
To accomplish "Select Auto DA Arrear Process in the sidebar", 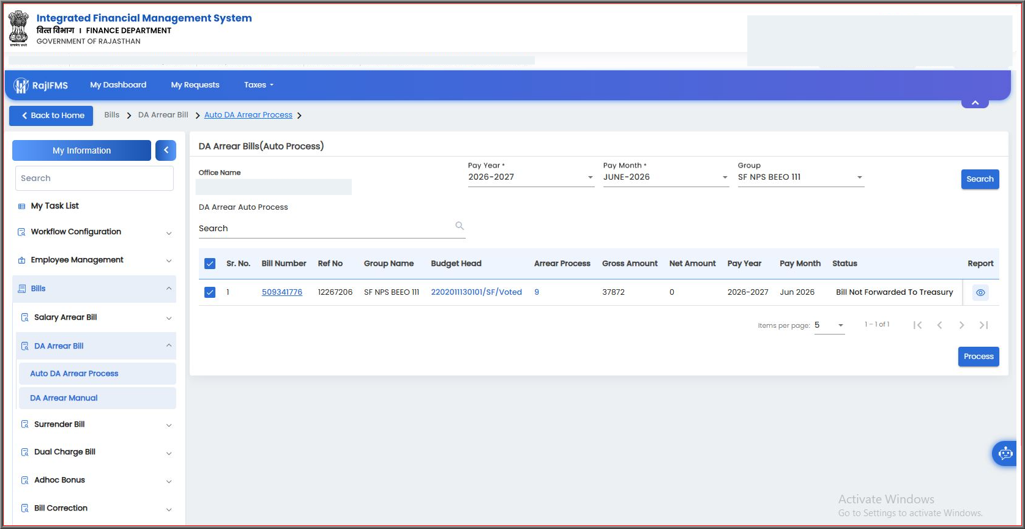I will coord(97,374).
